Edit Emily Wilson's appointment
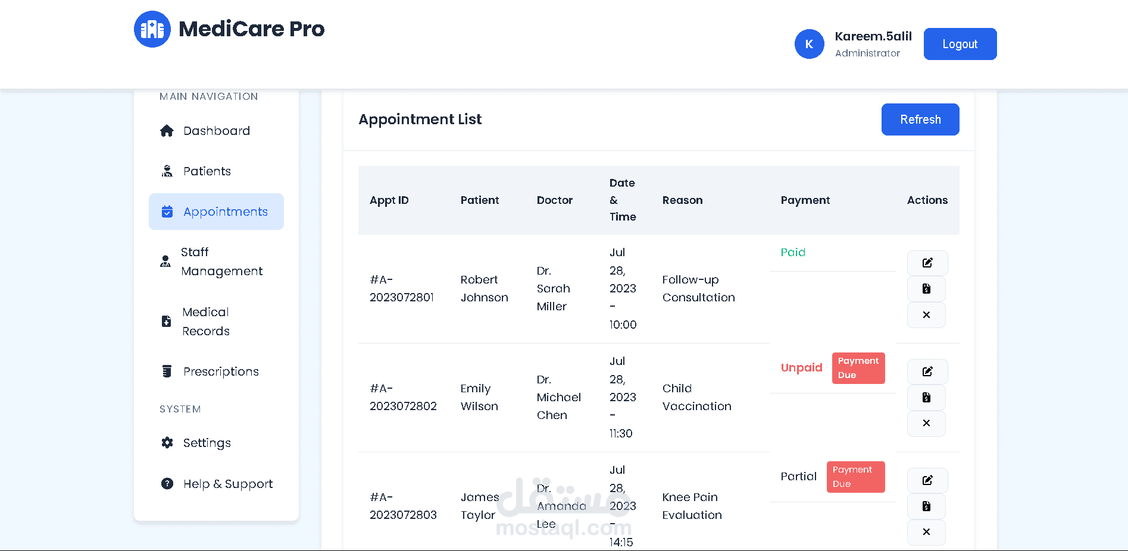This screenshot has height=551, width=1128. (x=927, y=371)
